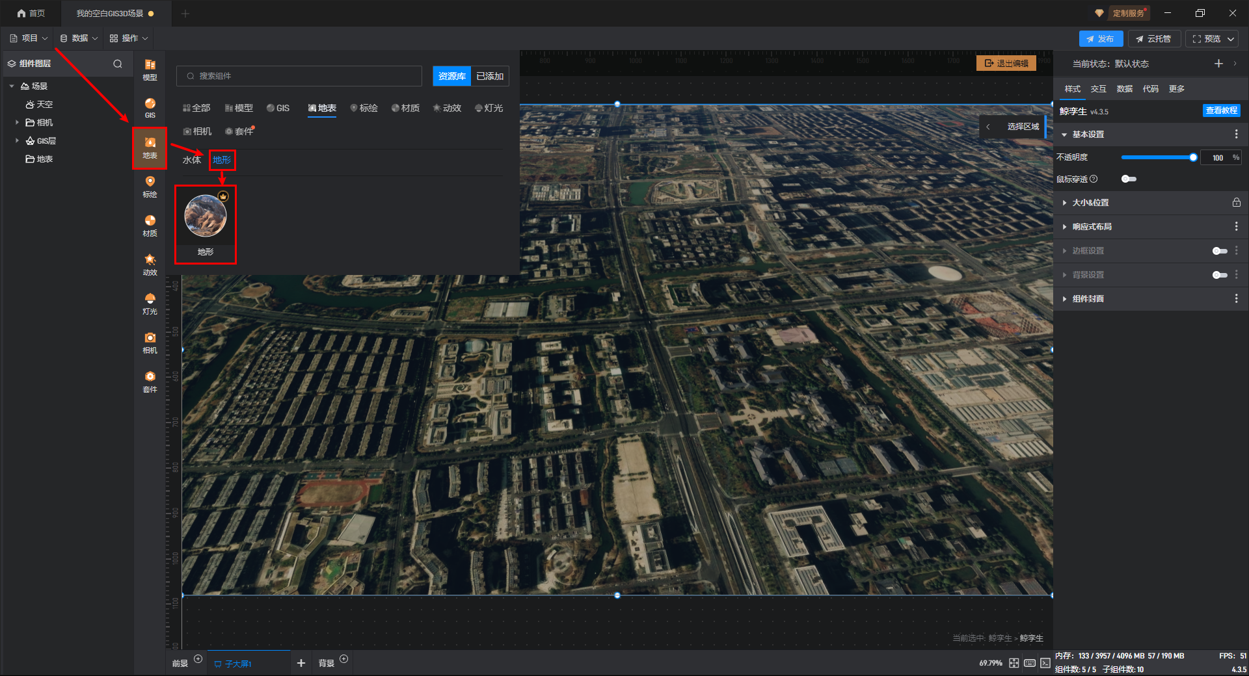Click the 云托管 button

tap(1153, 39)
